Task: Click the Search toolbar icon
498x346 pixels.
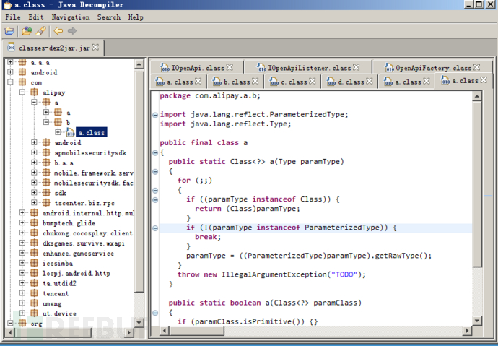Action: point(40,31)
